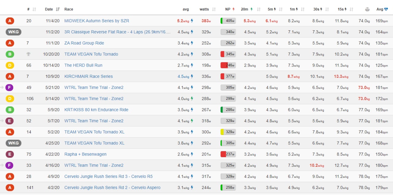Click the 150bpm heart rate value

(x=382, y=154)
